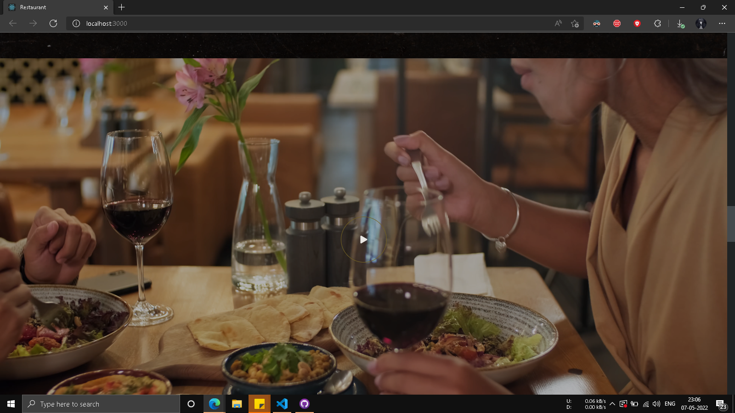Open a new browser tab
Viewport: 735px width, 413px height.
[121, 7]
